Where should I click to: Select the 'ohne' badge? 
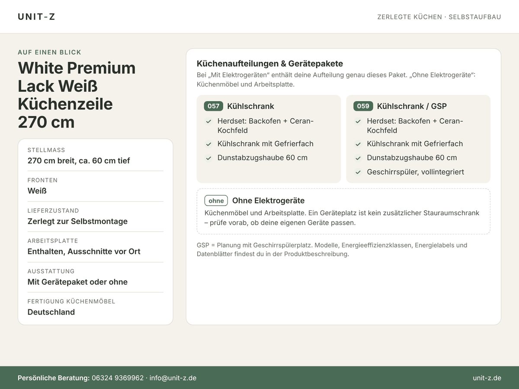tap(216, 201)
